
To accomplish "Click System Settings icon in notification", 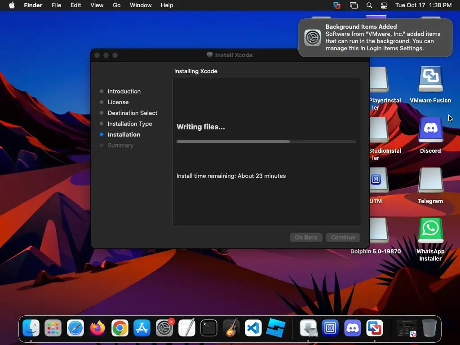I will click(x=313, y=38).
